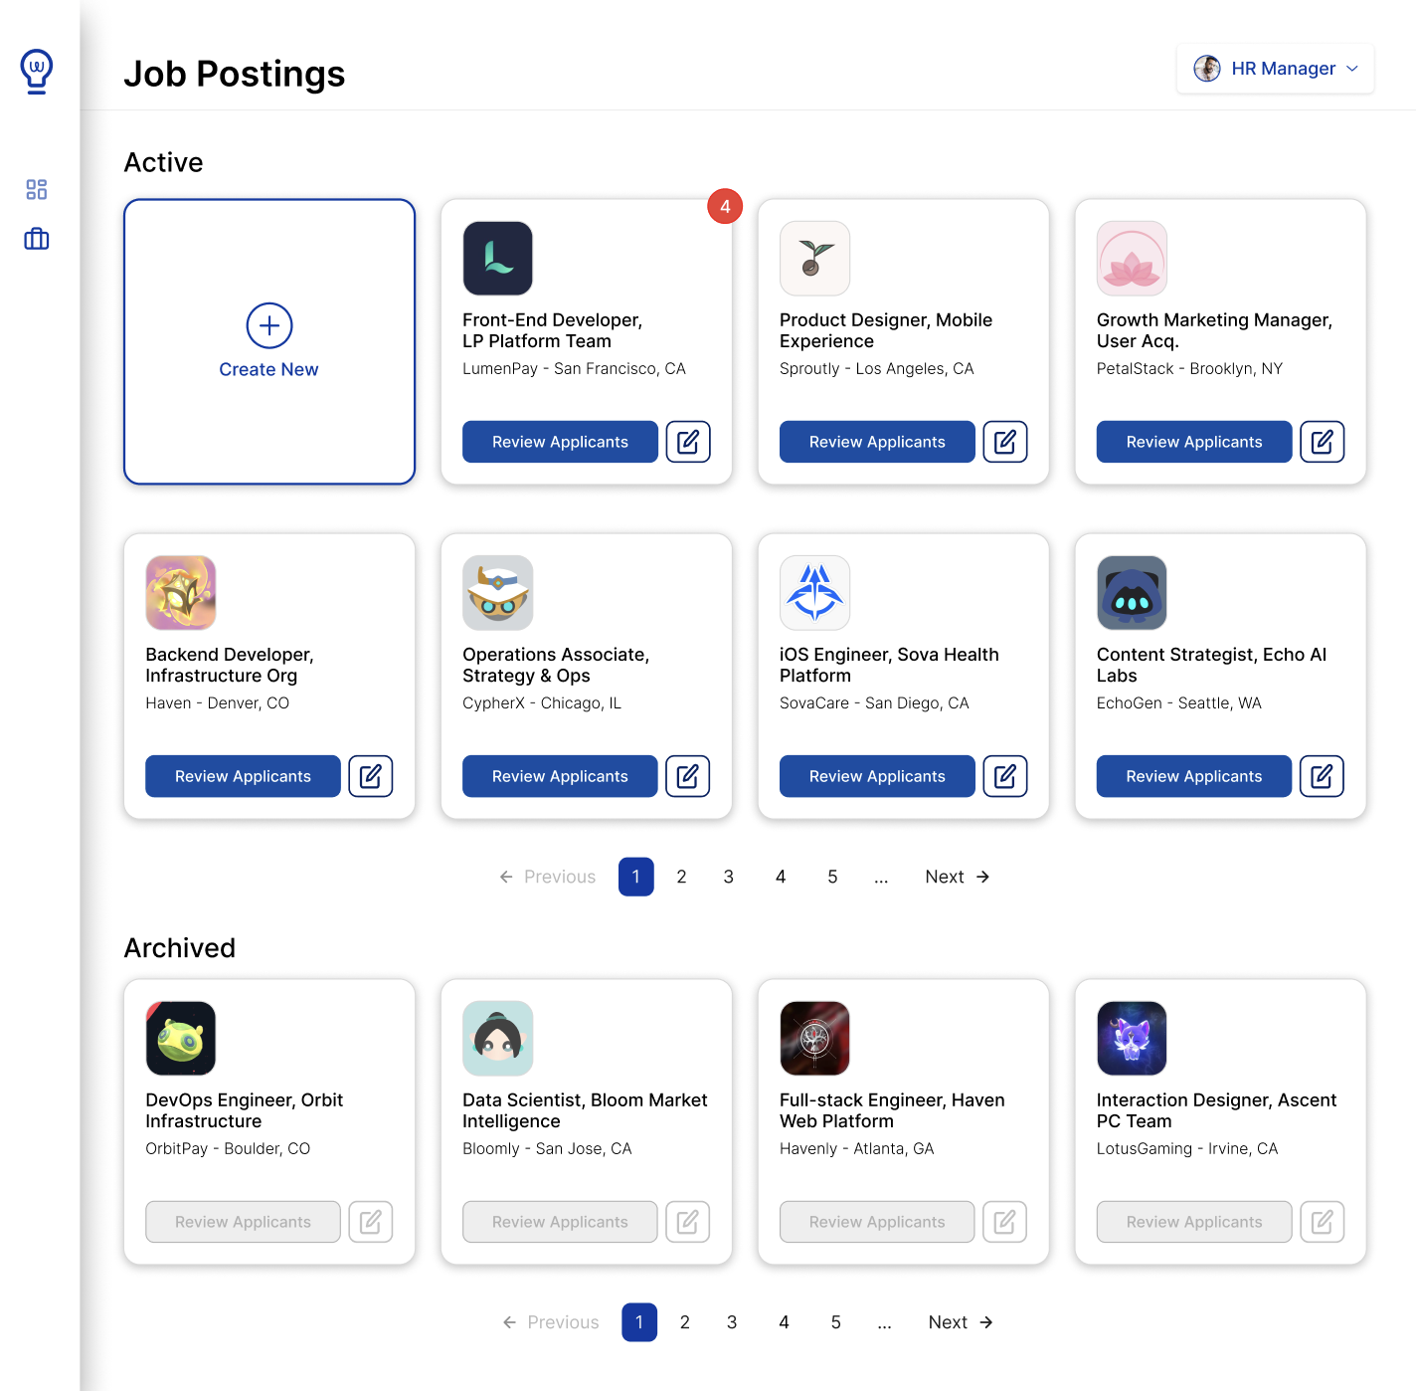Review applicants for Content Strategist
Image resolution: width=1416 pixels, height=1391 pixels.
tap(1194, 776)
